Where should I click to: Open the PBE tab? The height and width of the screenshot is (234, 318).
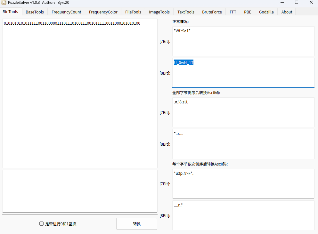[248, 12]
